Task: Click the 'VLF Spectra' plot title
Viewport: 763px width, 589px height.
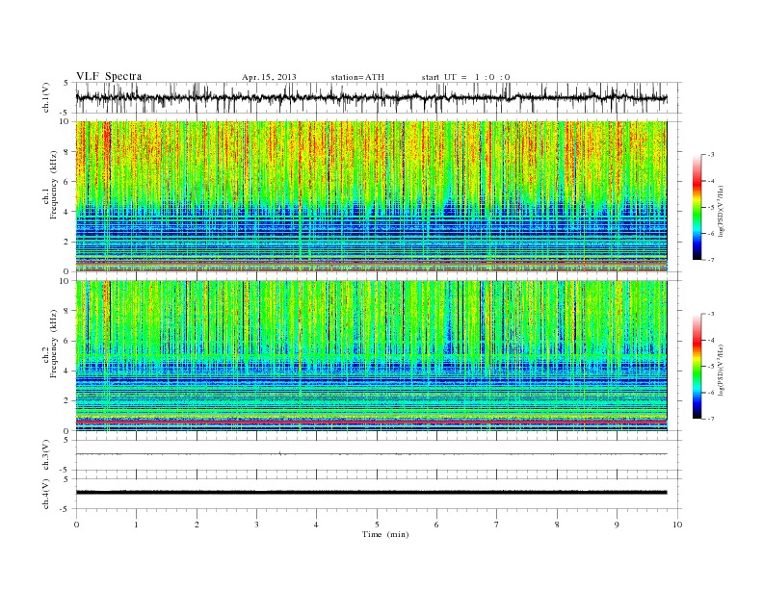Action: point(109,76)
